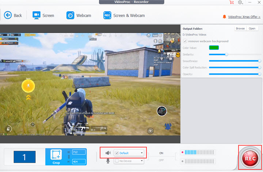Viewport: 263px width, 172px height.
Task: Click Open output folder button
Action: pyautogui.click(x=252, y=29)
